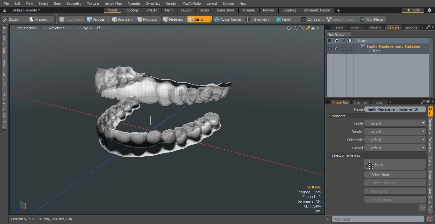This screenshot has width=435, height=224.
Task: Collapse the Members section
Action: [329, 116]
